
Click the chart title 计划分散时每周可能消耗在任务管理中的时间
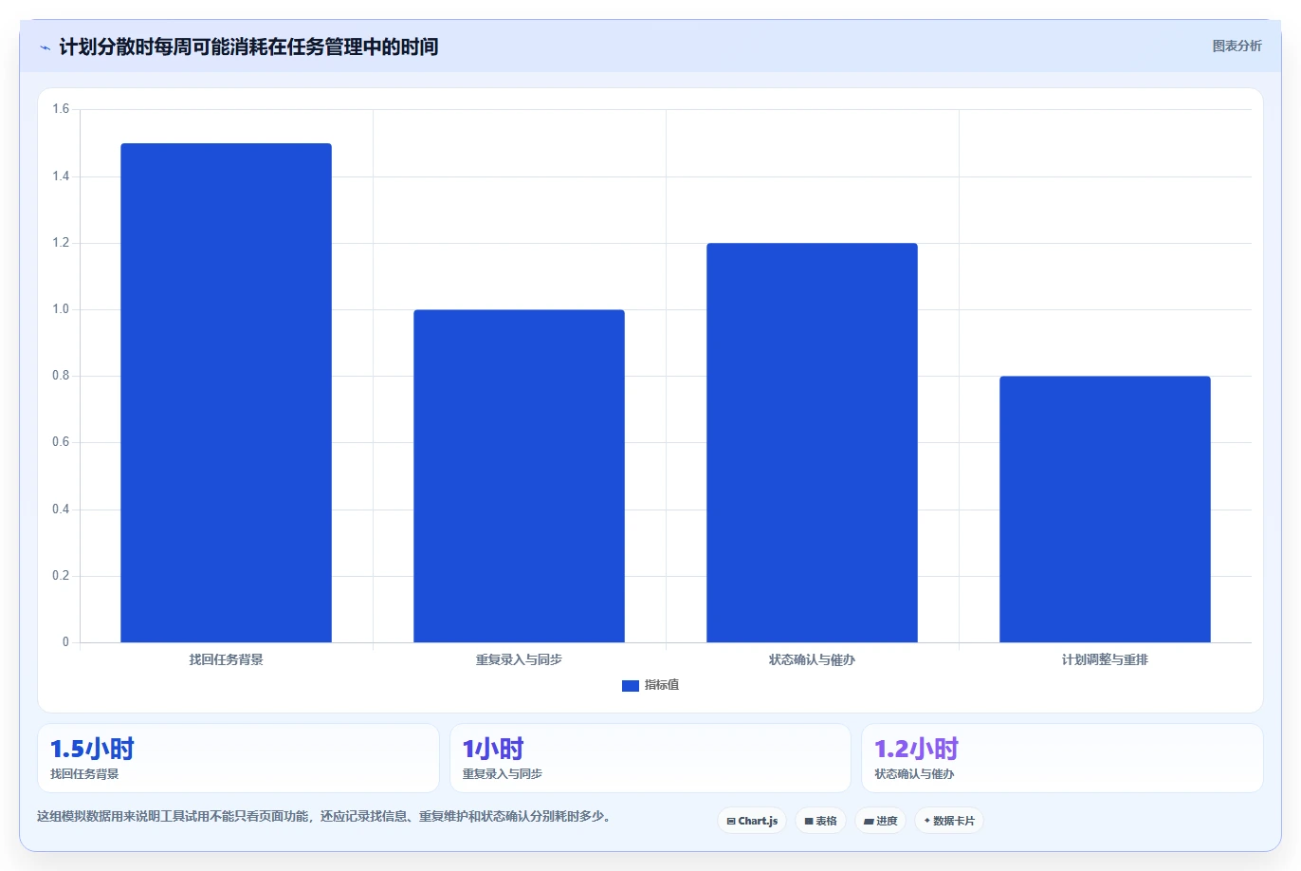pyautogui.click(x=248, y=46)
